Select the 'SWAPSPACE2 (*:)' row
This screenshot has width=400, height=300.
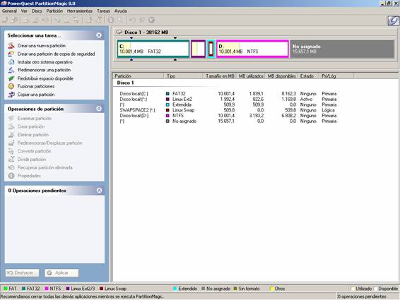228,110
